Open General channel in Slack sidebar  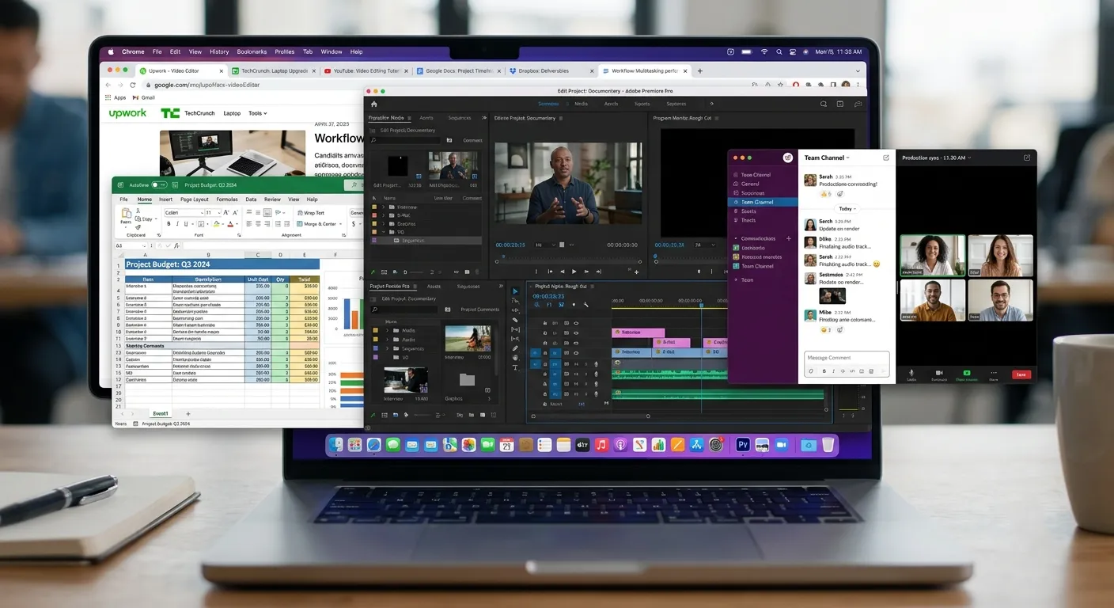tap(749, 184)
